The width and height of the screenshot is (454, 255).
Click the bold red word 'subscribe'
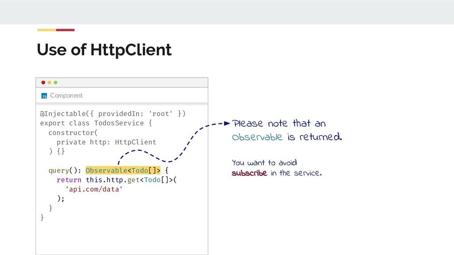click(249, 173)
